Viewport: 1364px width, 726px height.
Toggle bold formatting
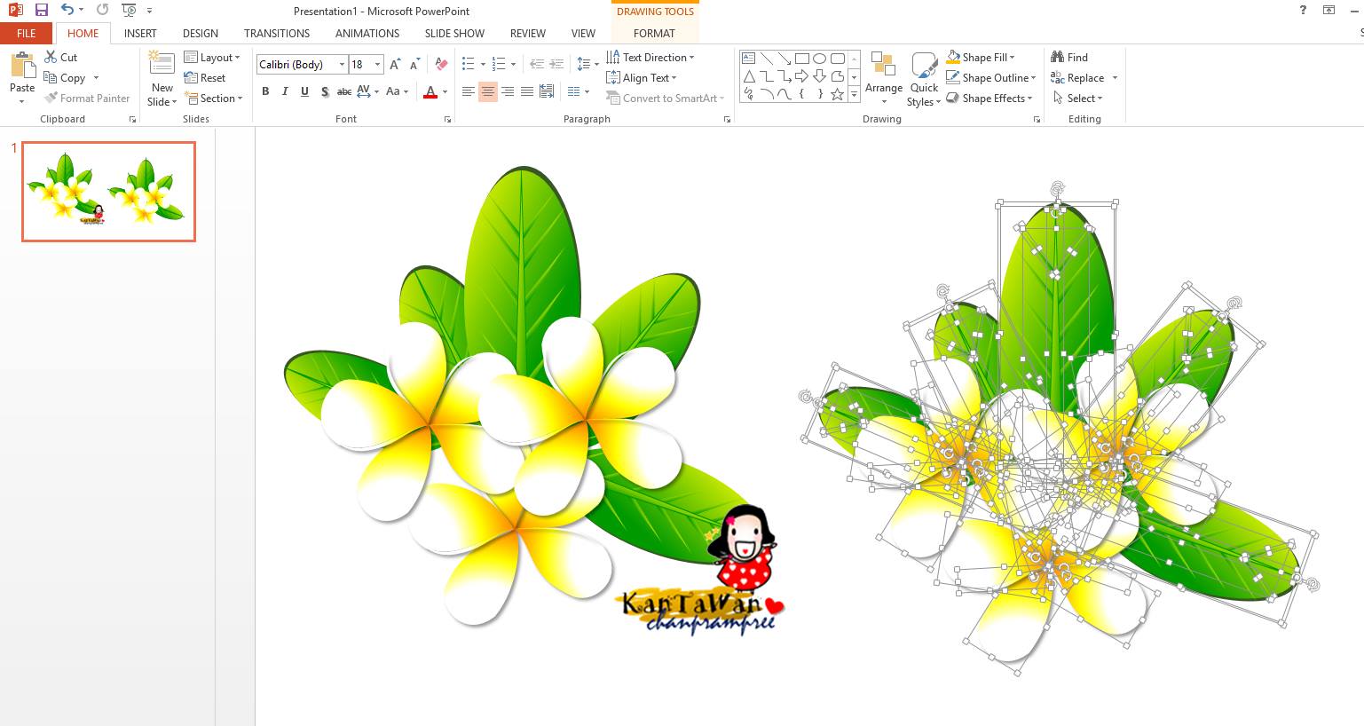(265, 91)
